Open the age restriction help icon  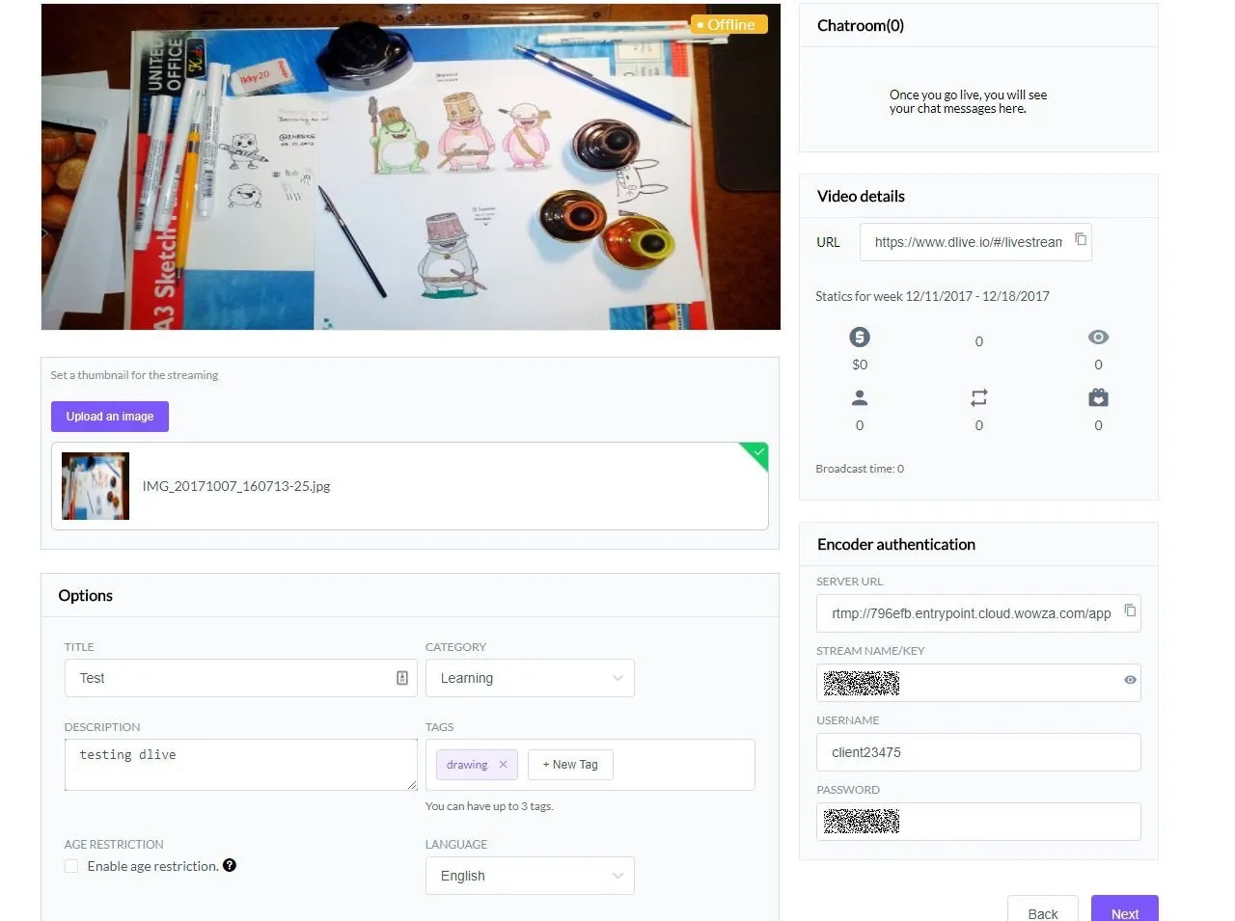click(x=230, y=865)
